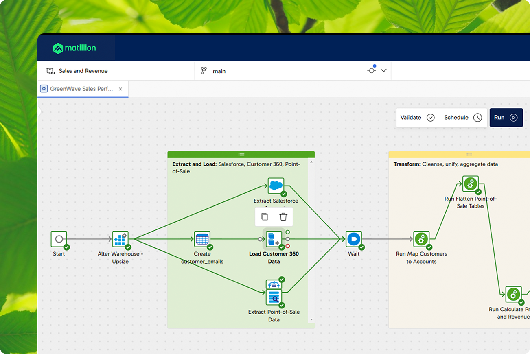Click the Extract and Load note scroll down arrow
Screen dimensions: 530x354
[x=311, y=320]
